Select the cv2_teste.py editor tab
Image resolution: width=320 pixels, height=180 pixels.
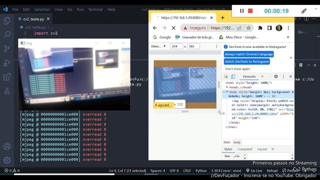click(x=33, y=19)
